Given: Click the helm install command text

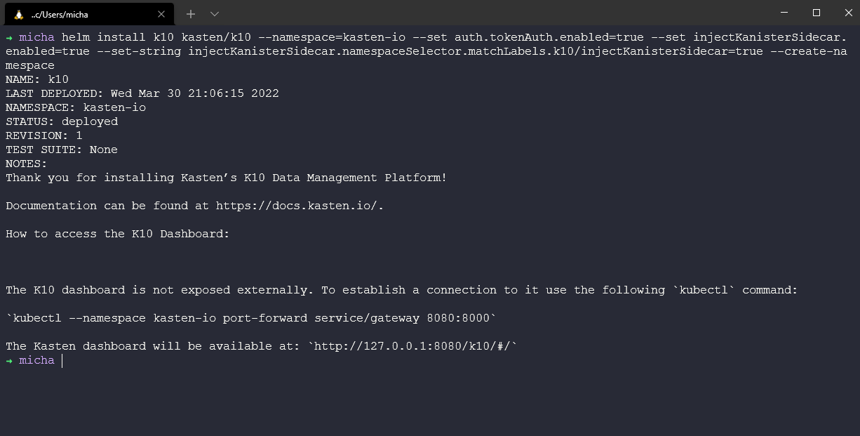Looking at the screenshot, I should click(426, 51).
